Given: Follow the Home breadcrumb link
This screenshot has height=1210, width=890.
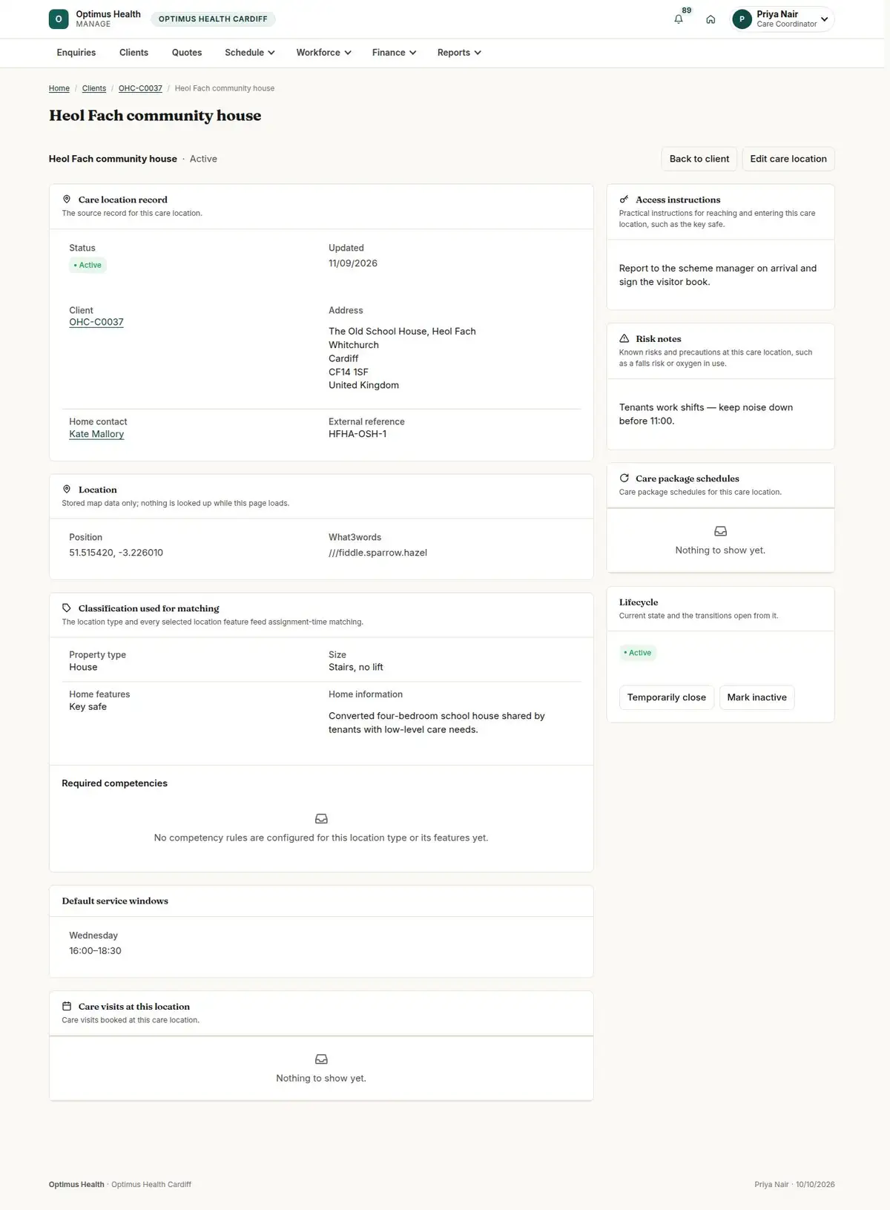Looking at the screenshot, I should click(59, 88).
